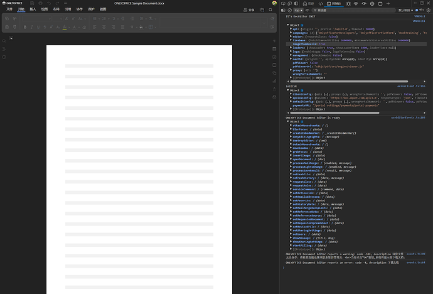This screenshot has width=433, height=294.
Task: Click the 分享 share button
Action: pos(249,10)
